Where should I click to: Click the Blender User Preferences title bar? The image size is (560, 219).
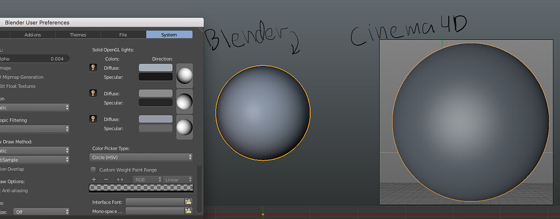tap(102, 22)
